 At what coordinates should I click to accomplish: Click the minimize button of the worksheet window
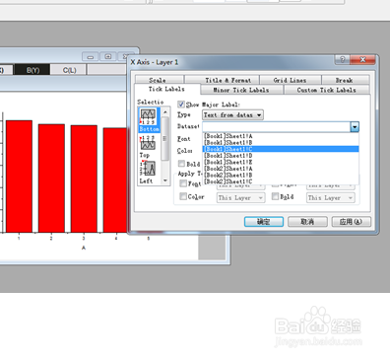coord(91,57)
